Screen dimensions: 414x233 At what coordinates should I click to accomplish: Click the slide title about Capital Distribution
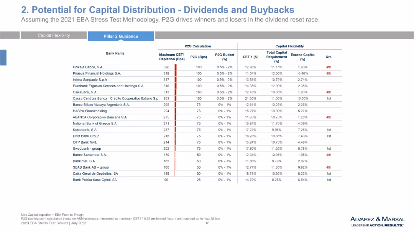158,10
